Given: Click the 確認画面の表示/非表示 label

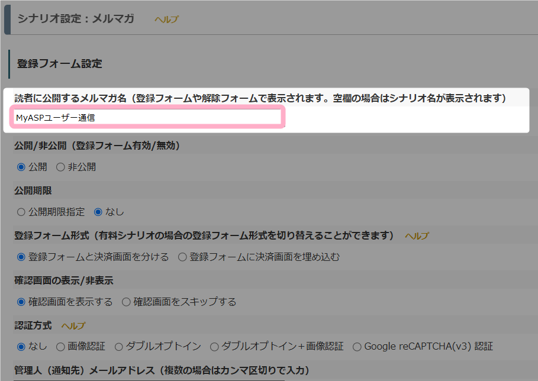Looking at the screenshot, I should (x=64, y=280).
